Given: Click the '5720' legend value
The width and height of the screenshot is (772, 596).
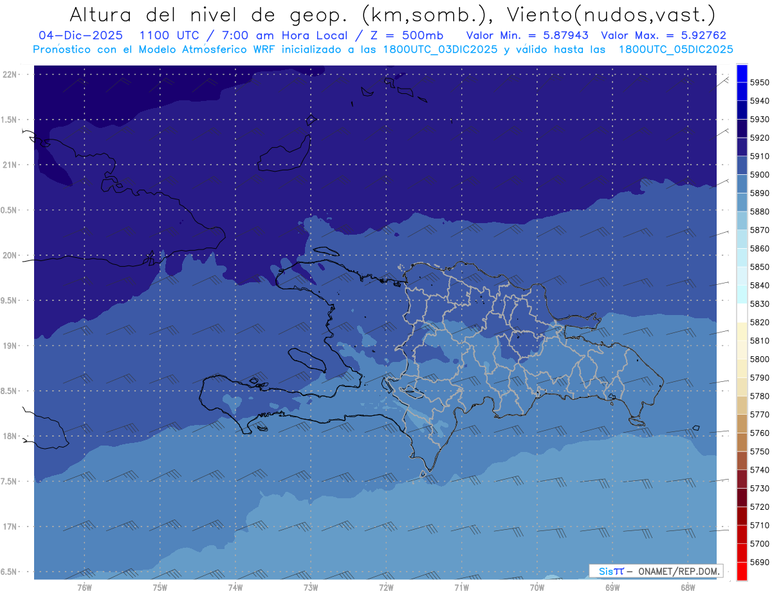Looking at the screenshot, I should pos(760,507).
